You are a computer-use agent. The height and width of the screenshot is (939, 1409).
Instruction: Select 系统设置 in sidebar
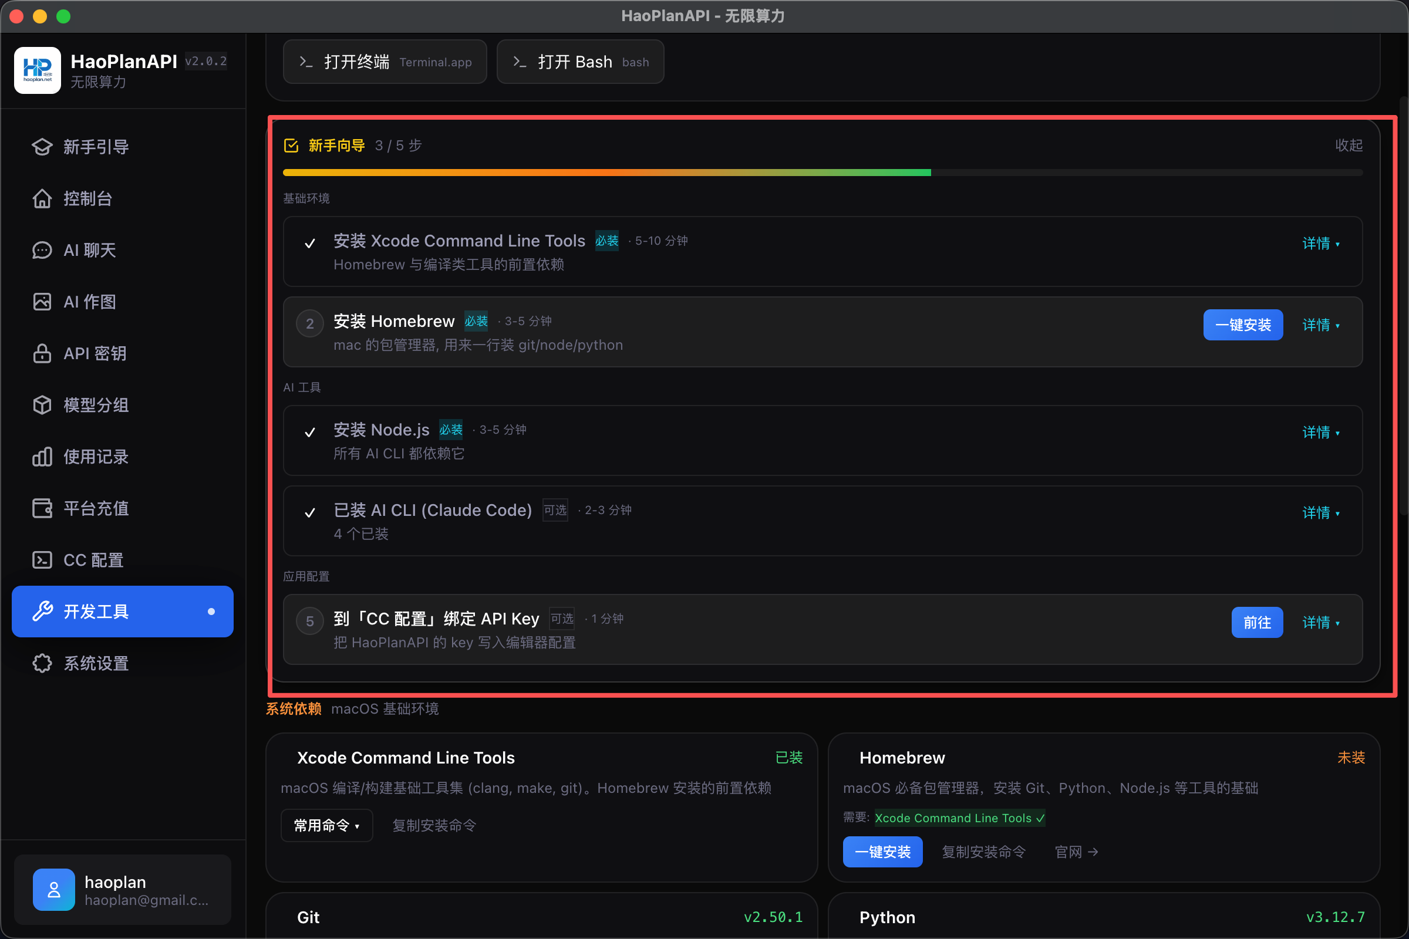point(122,664)
